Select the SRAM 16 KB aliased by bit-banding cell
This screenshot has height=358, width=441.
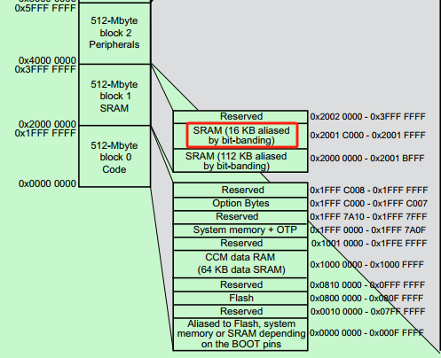(240, 136)
